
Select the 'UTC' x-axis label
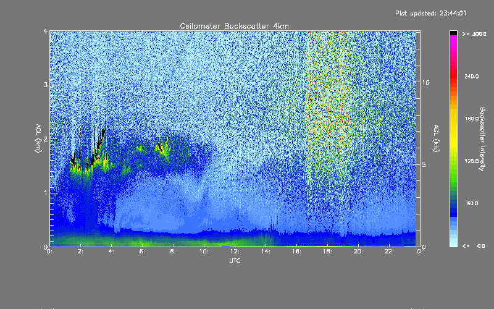tap(235, 260)
